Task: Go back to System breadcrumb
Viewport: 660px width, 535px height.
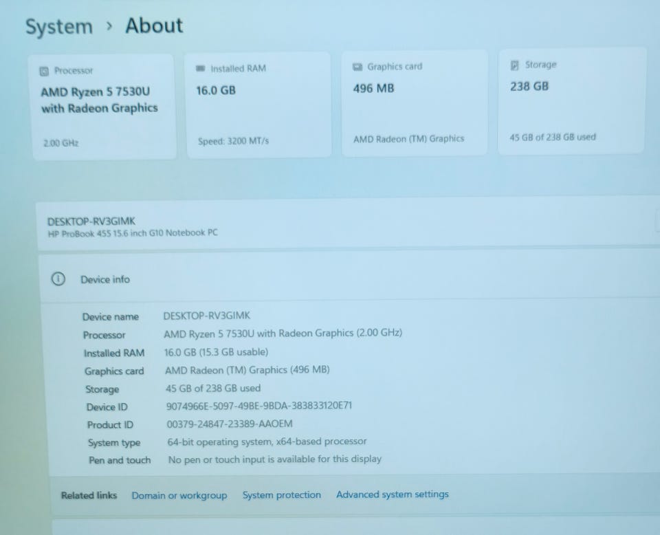Action: click(x=59, y=27)
